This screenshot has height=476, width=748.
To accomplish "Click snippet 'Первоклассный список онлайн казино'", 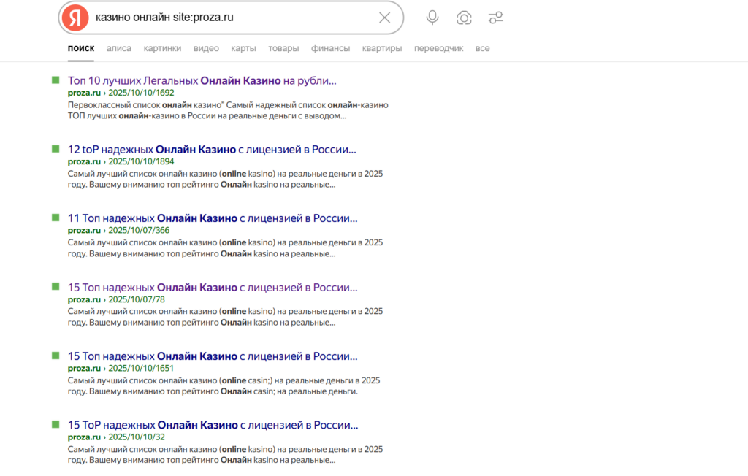I will pos(228,110).
